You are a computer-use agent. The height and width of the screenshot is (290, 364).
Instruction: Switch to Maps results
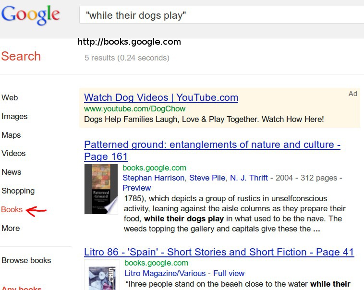11,135
